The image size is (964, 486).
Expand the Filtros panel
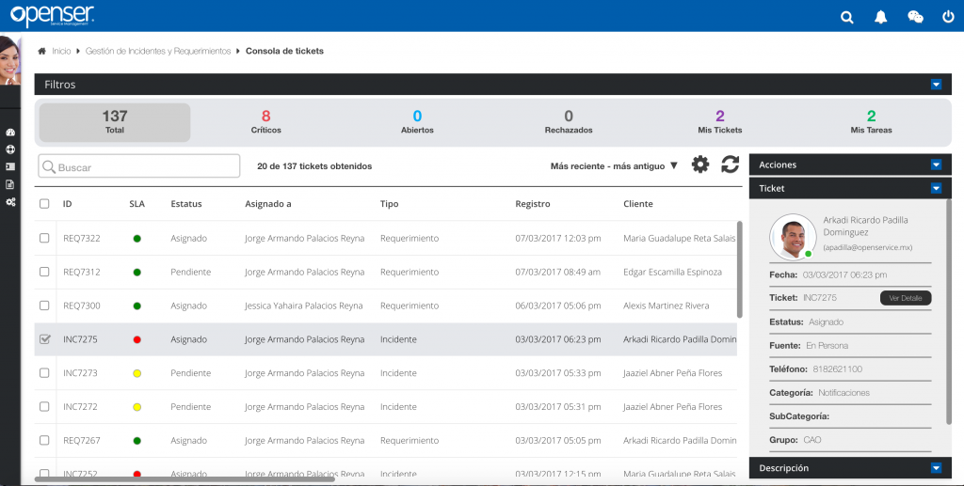point(936,85)
